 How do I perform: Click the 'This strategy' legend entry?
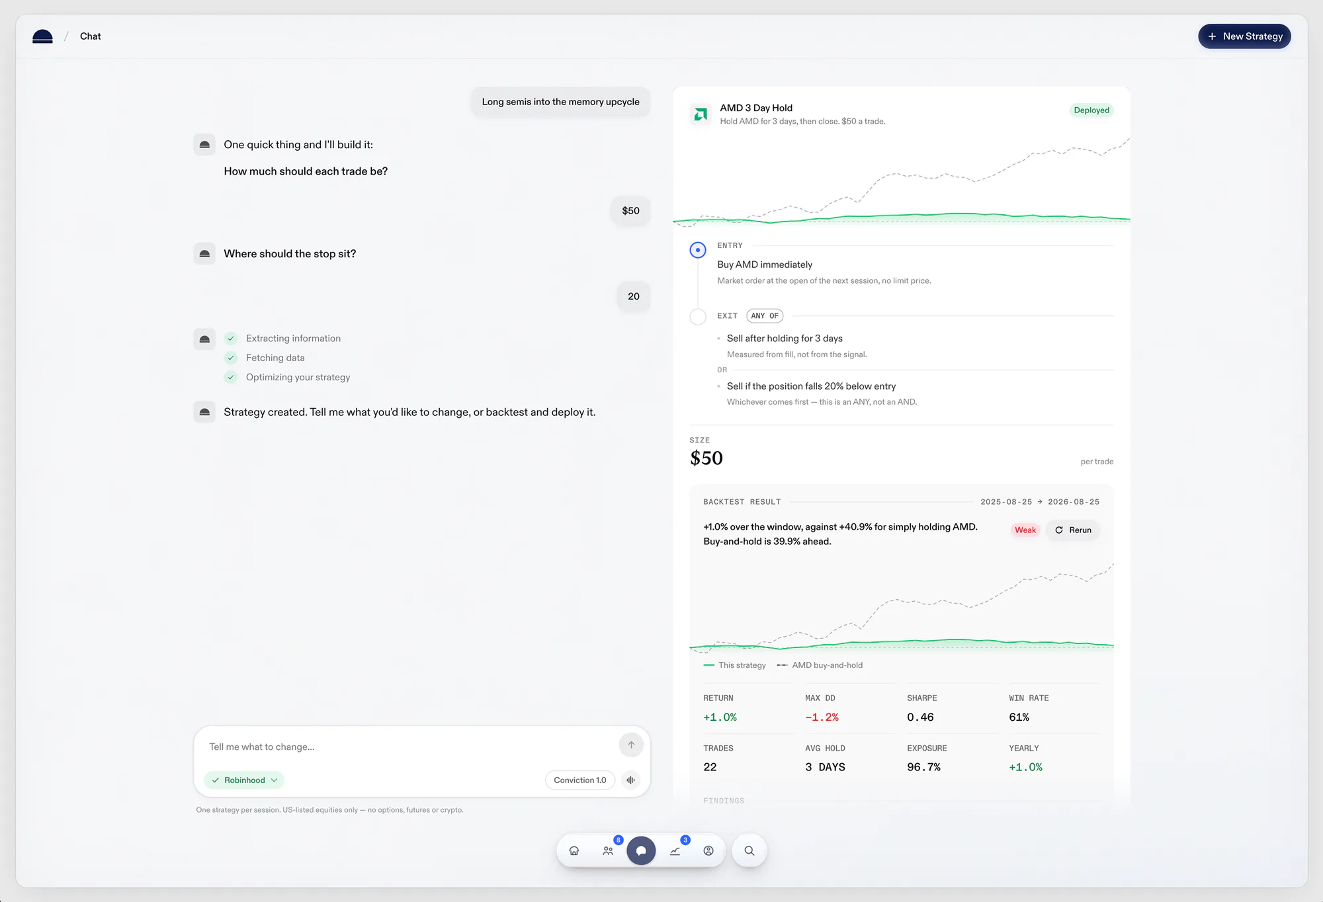point(734,665)
